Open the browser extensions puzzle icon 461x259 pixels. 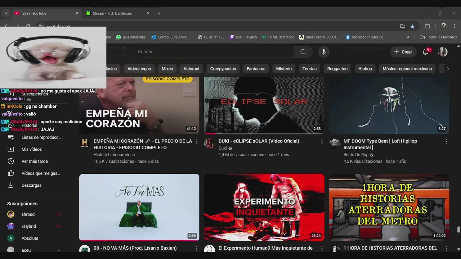428,26
